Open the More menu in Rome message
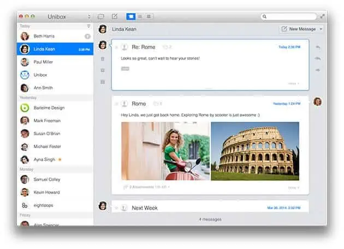 point(293,188)
